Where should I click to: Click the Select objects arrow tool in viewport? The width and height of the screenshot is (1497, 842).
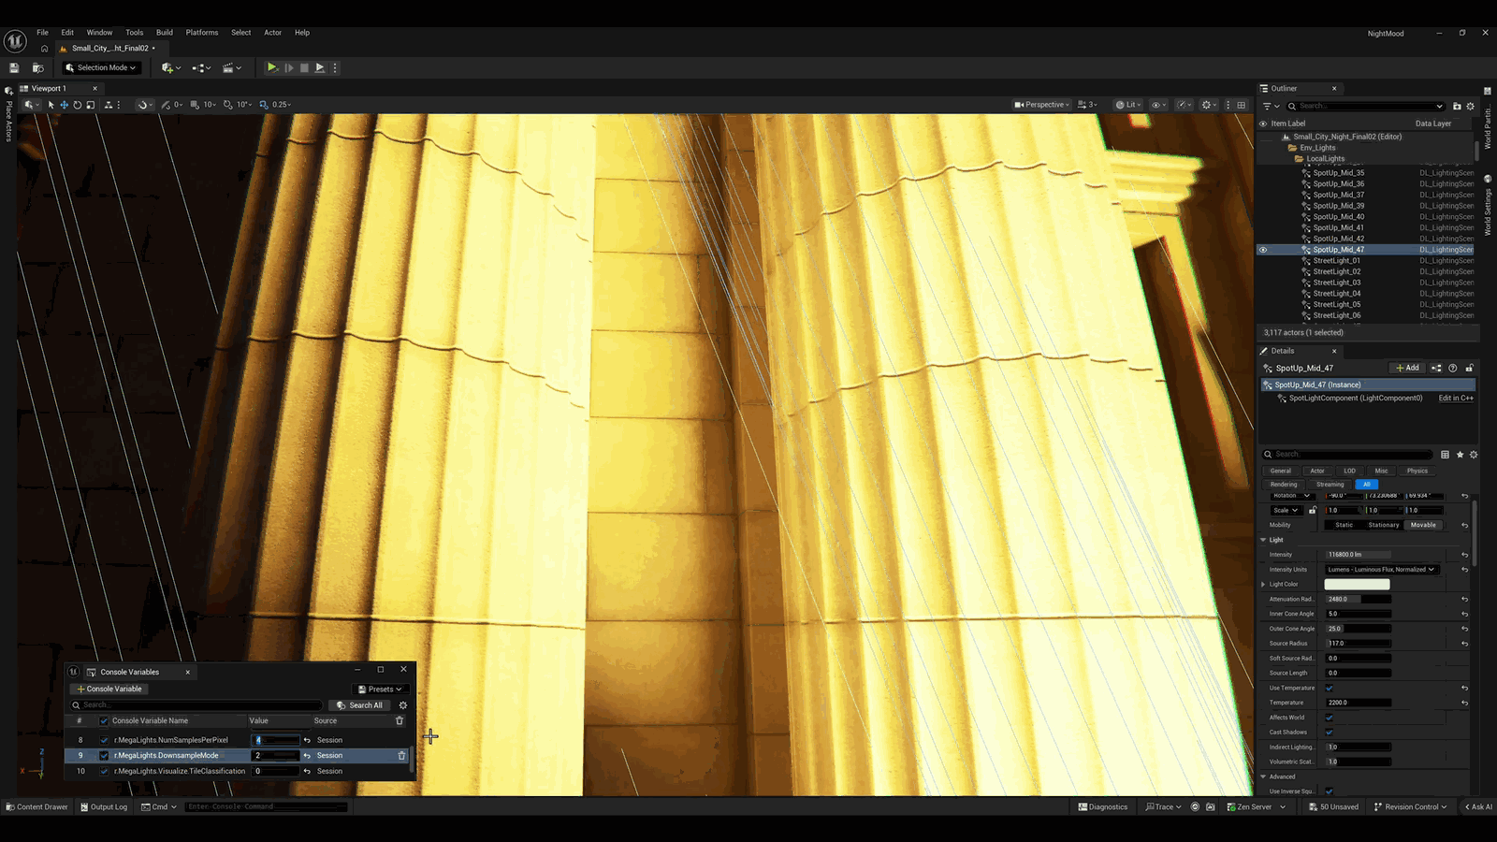pyautogui.click(x=51, y=105)
